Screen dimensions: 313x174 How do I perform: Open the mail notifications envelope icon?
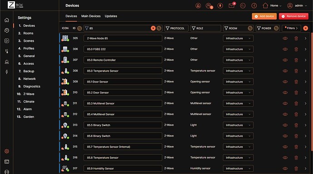tap(231, 5)
